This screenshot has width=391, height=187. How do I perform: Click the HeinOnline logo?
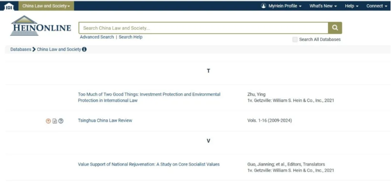tap(41, 26)
